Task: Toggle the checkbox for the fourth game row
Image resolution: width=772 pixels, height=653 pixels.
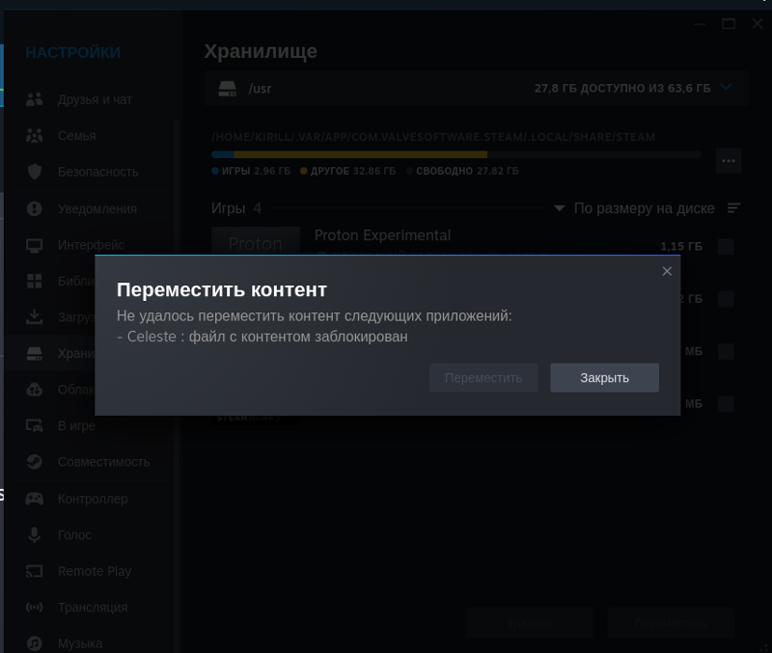Action: [726, 403]
